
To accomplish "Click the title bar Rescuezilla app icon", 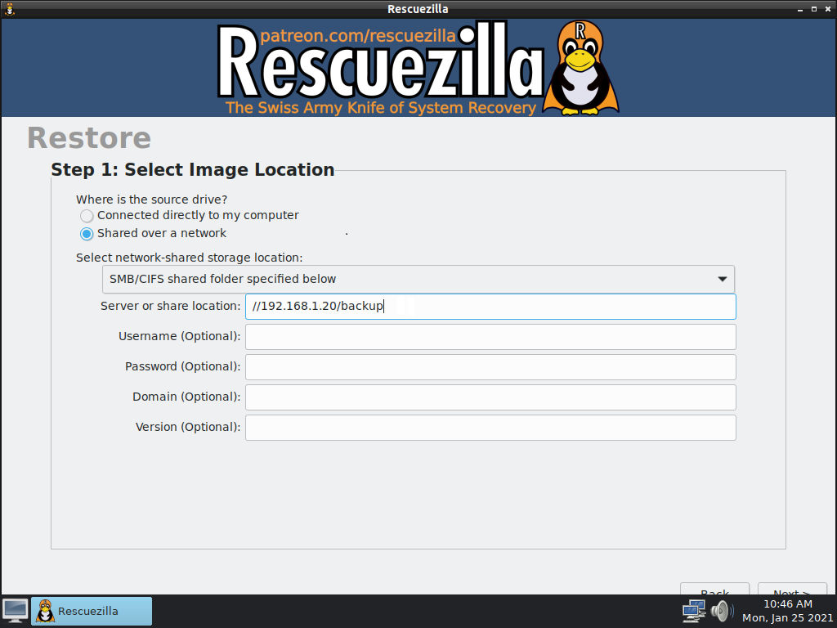I will pos(10,9).
